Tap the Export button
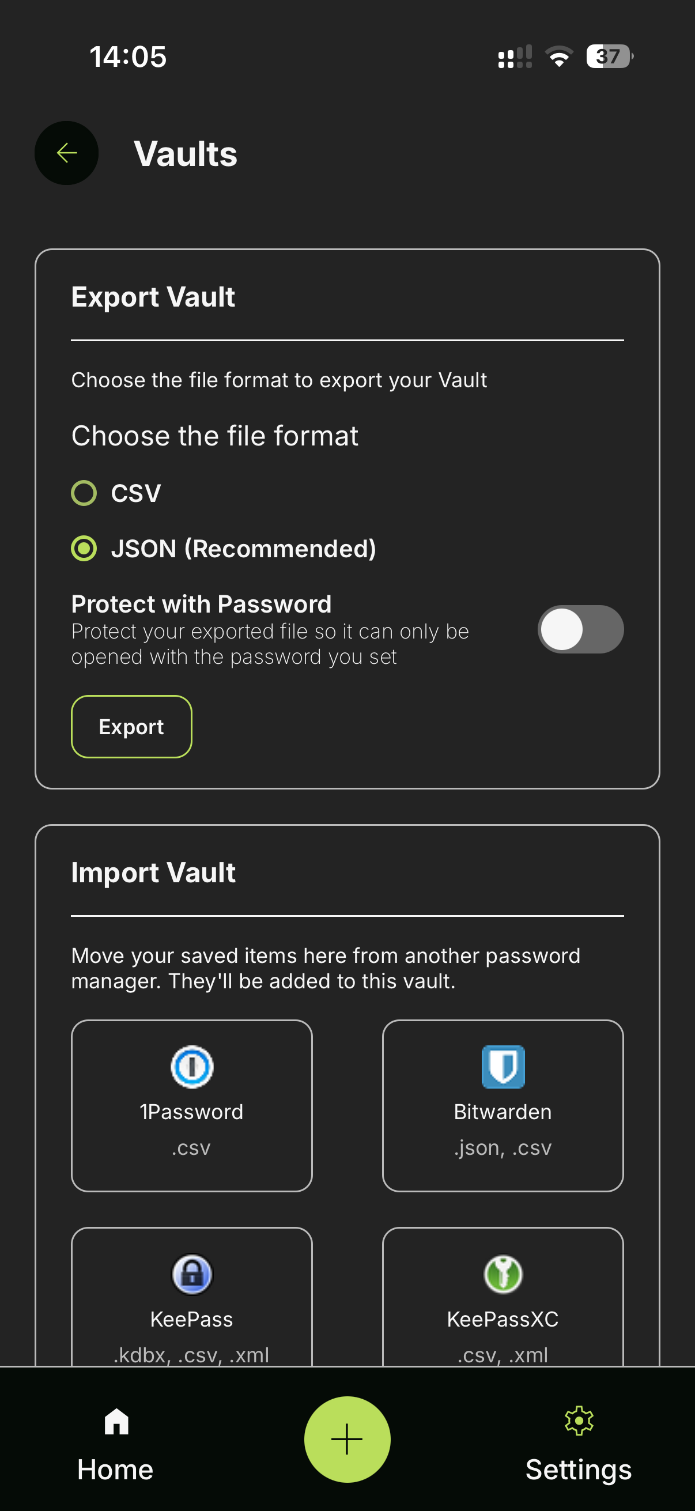 [131, 726]
